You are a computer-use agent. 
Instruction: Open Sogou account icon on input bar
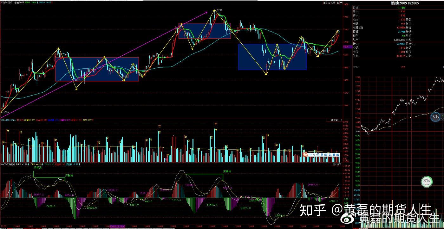(x=330, y=155)
